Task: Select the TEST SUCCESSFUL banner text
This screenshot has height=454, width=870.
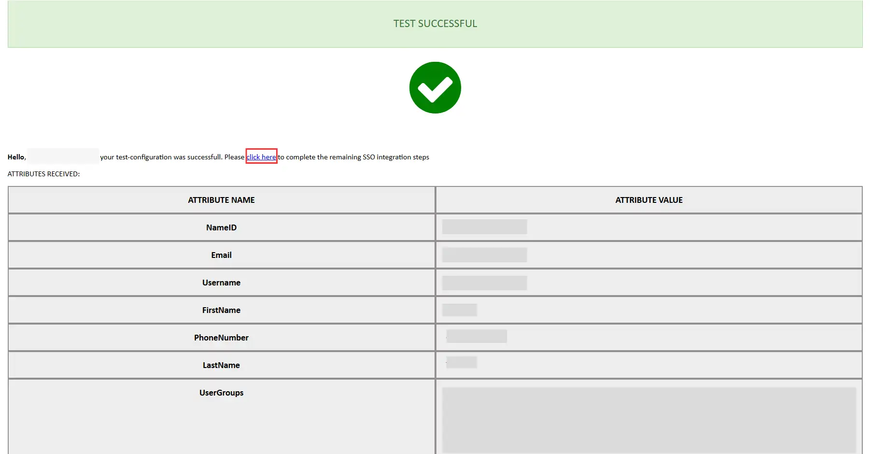Action: pyautogui.click(x=435, y=24)
